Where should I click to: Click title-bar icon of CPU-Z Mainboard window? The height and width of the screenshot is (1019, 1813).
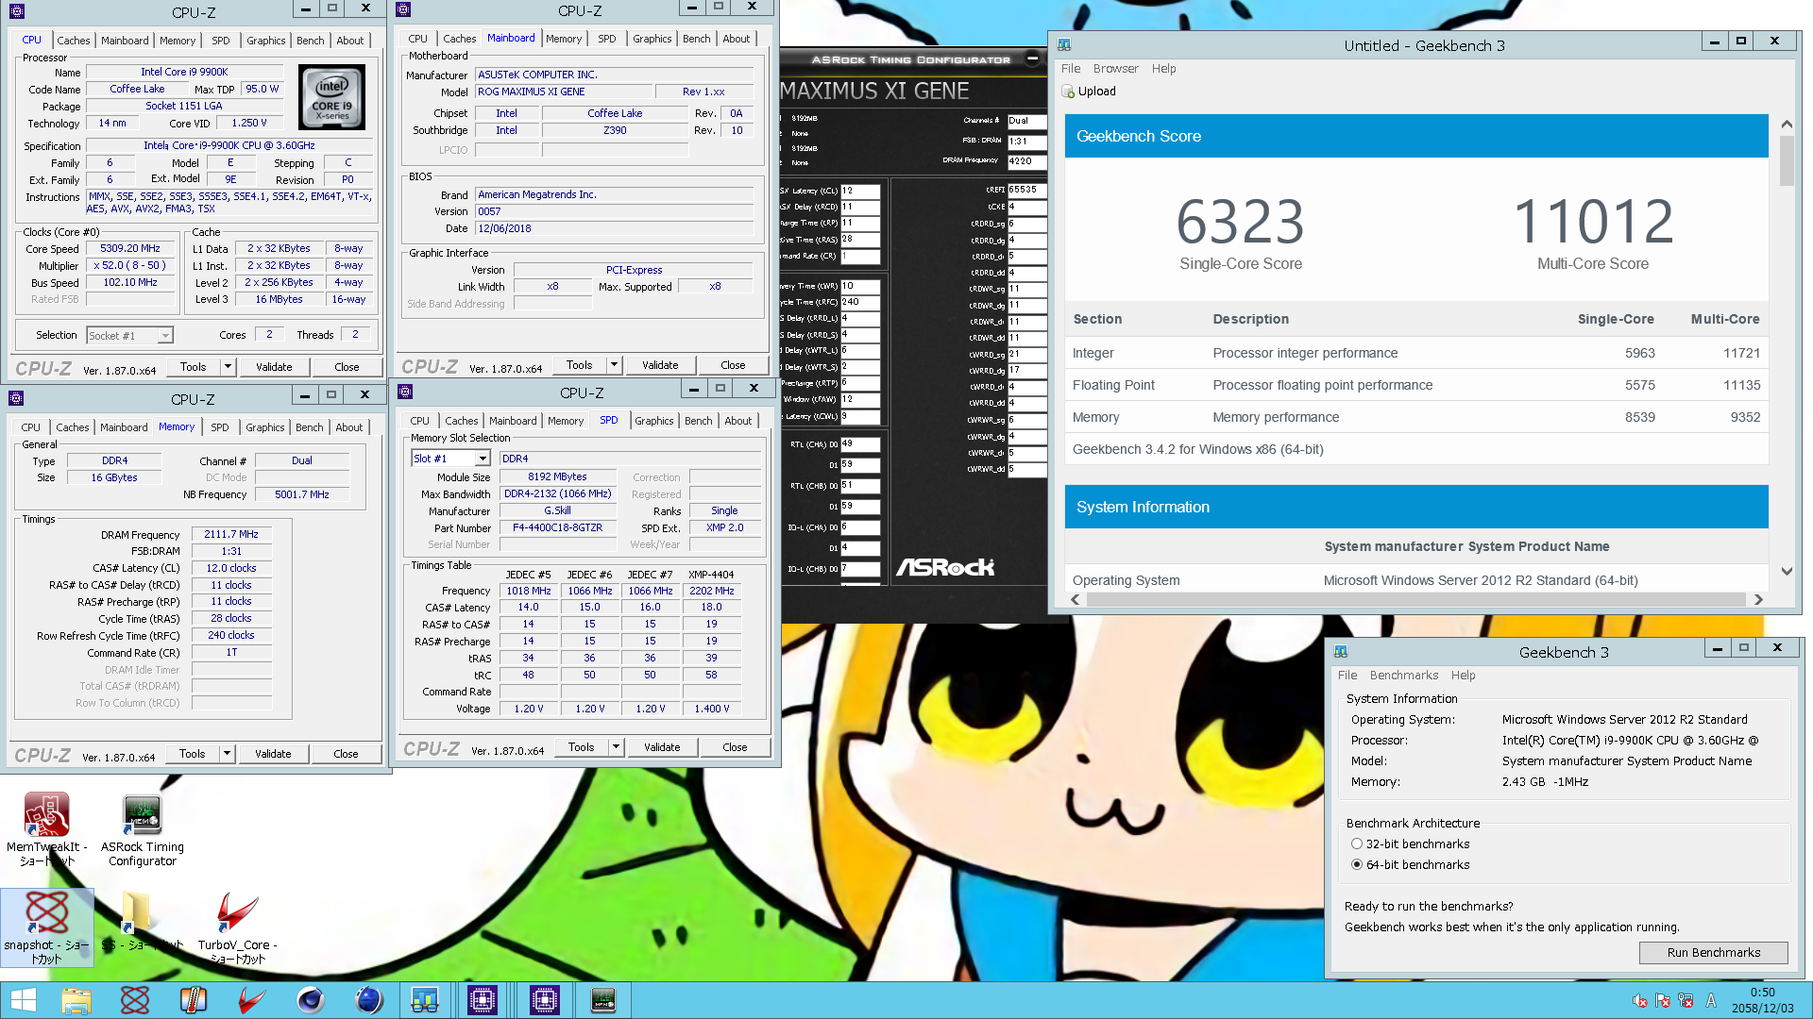click(x=403, y=9)
